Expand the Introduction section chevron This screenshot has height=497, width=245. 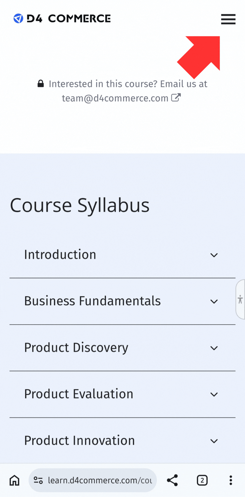(214, 255)
